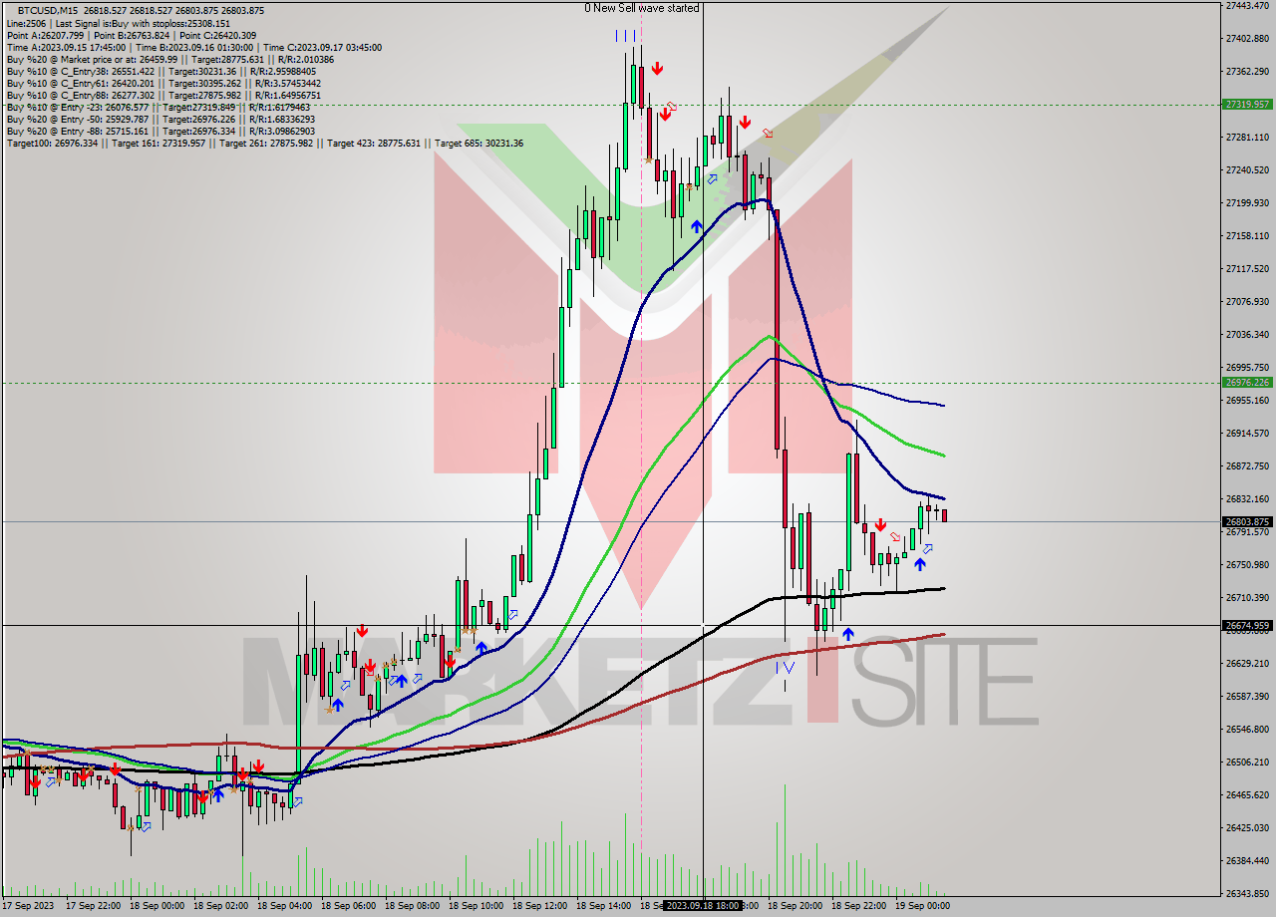
Task: Click the 27362.250 price axis label
Action: click(1248, 71)
